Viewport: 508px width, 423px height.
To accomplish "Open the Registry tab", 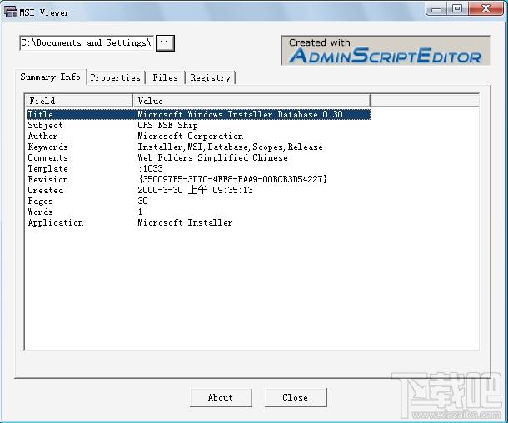I will [x=210, y=77].
